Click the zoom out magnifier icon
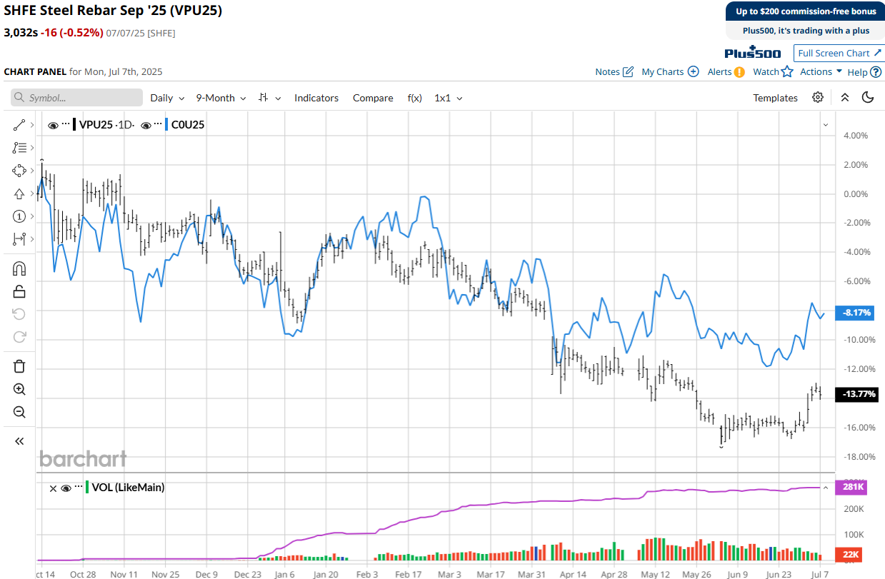 19,412
